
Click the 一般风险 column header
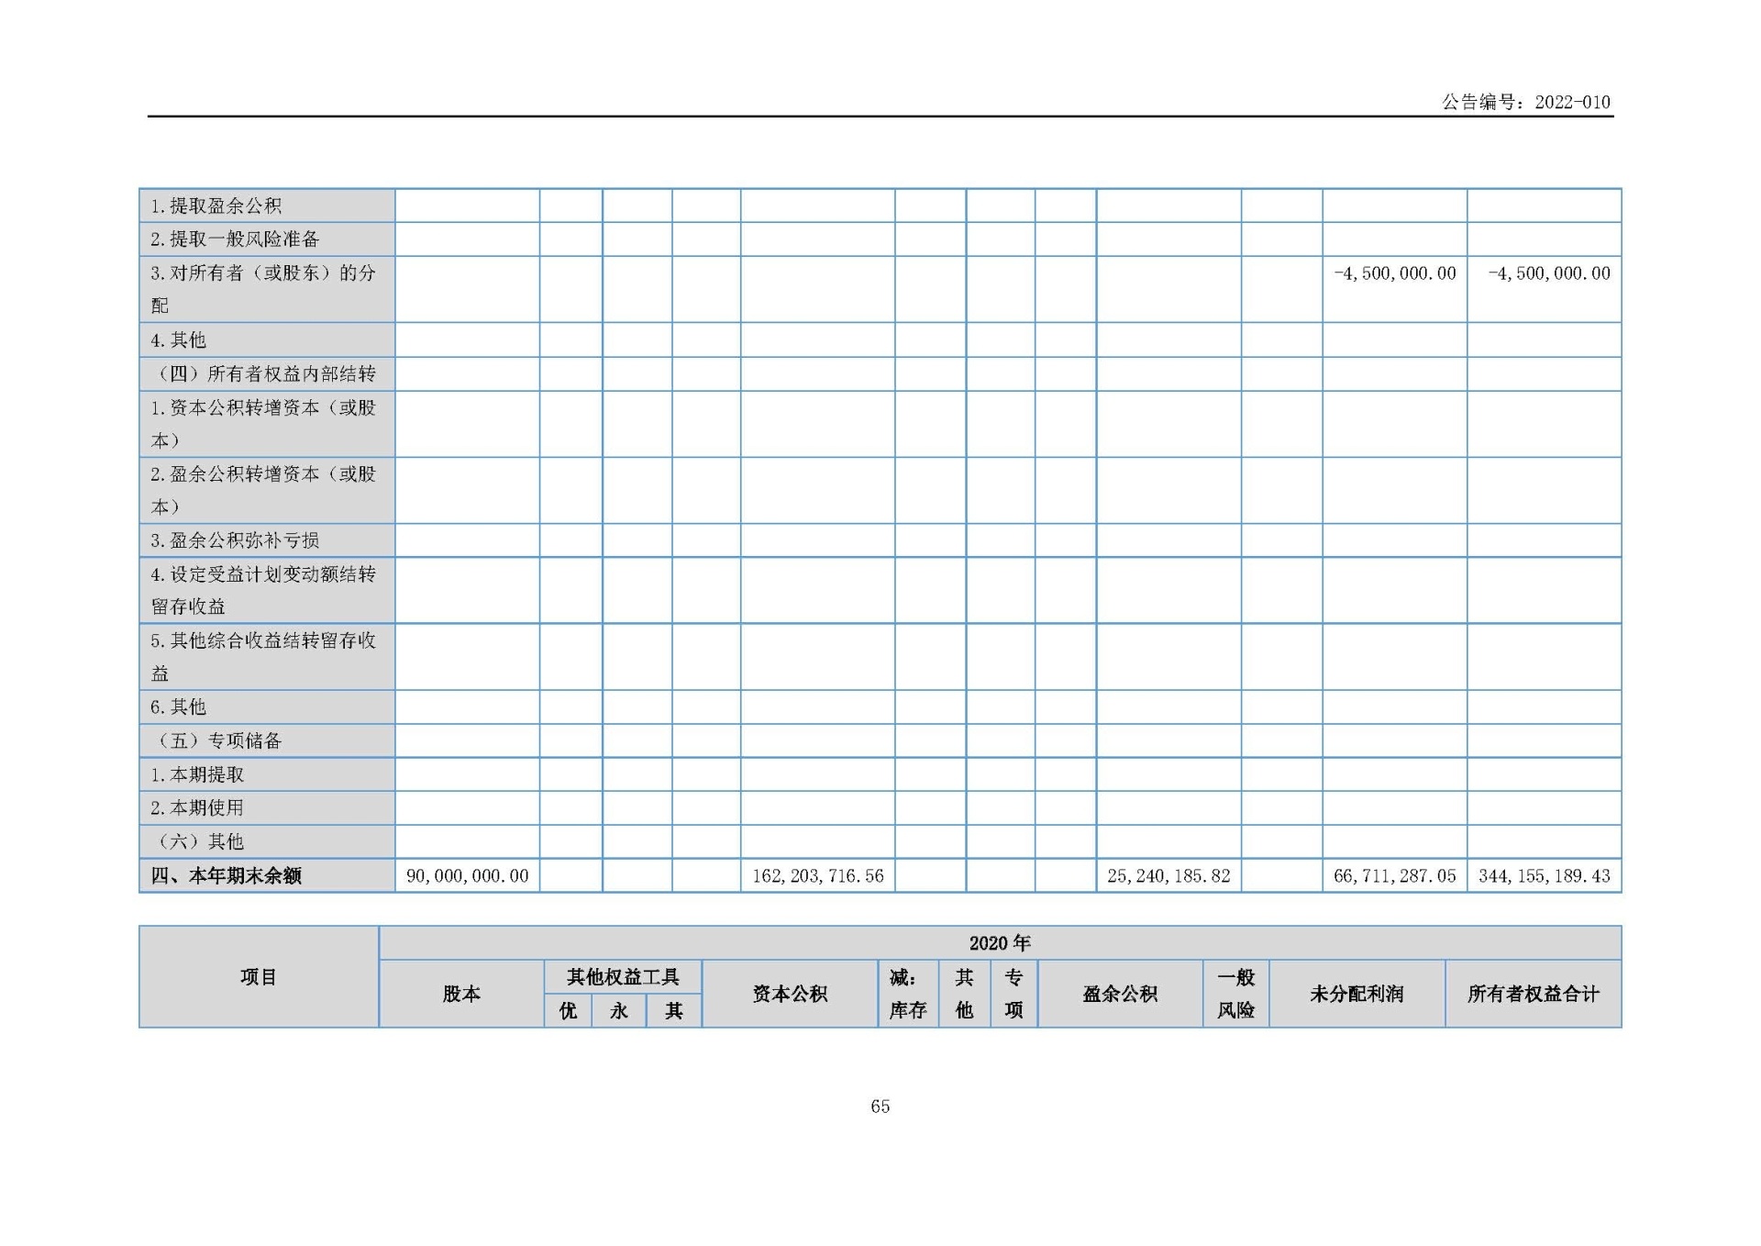(1235, 994)
